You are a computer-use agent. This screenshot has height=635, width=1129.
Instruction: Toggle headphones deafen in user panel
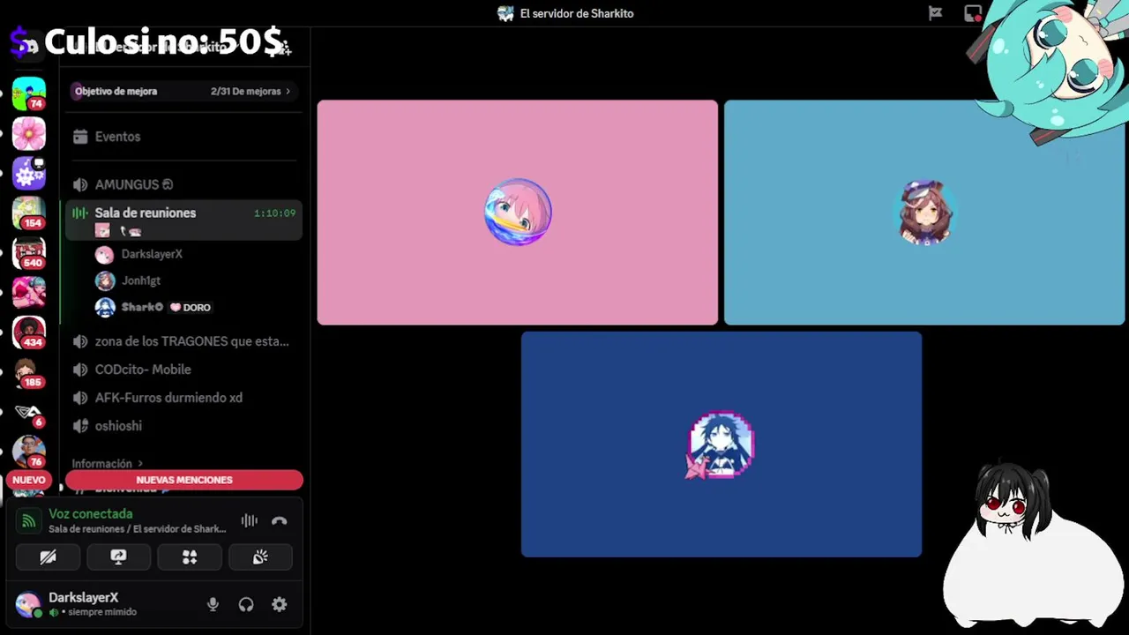[246, 604]
